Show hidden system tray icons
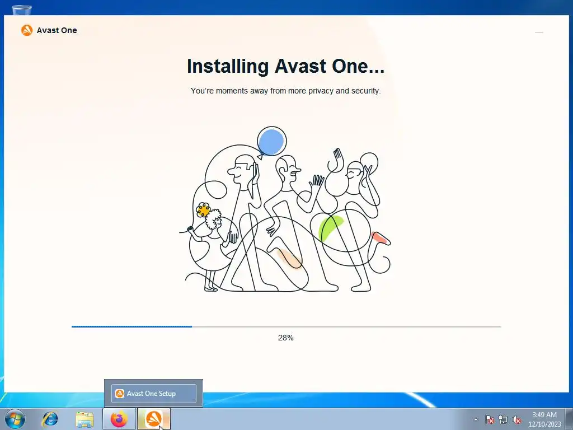The image size is (573, 430). pos(476,419)
